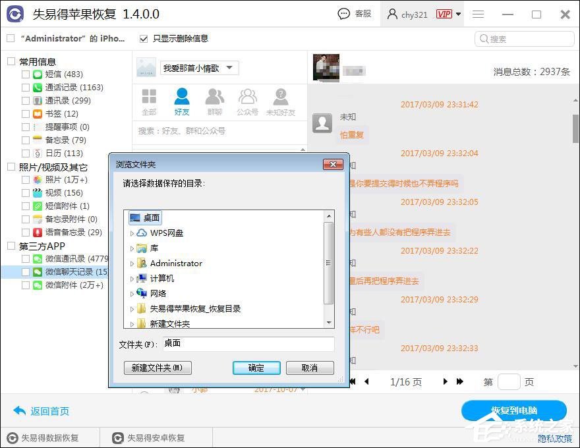This screenshot has height=448, width=580.
Task: Click the page number input field
Action: (508, 381)
